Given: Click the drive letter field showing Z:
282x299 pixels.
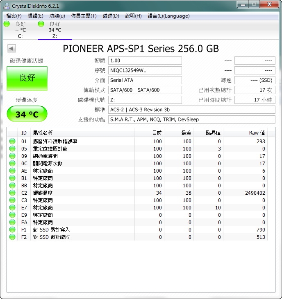Looking at the screenshot, I should click(145, 100).
